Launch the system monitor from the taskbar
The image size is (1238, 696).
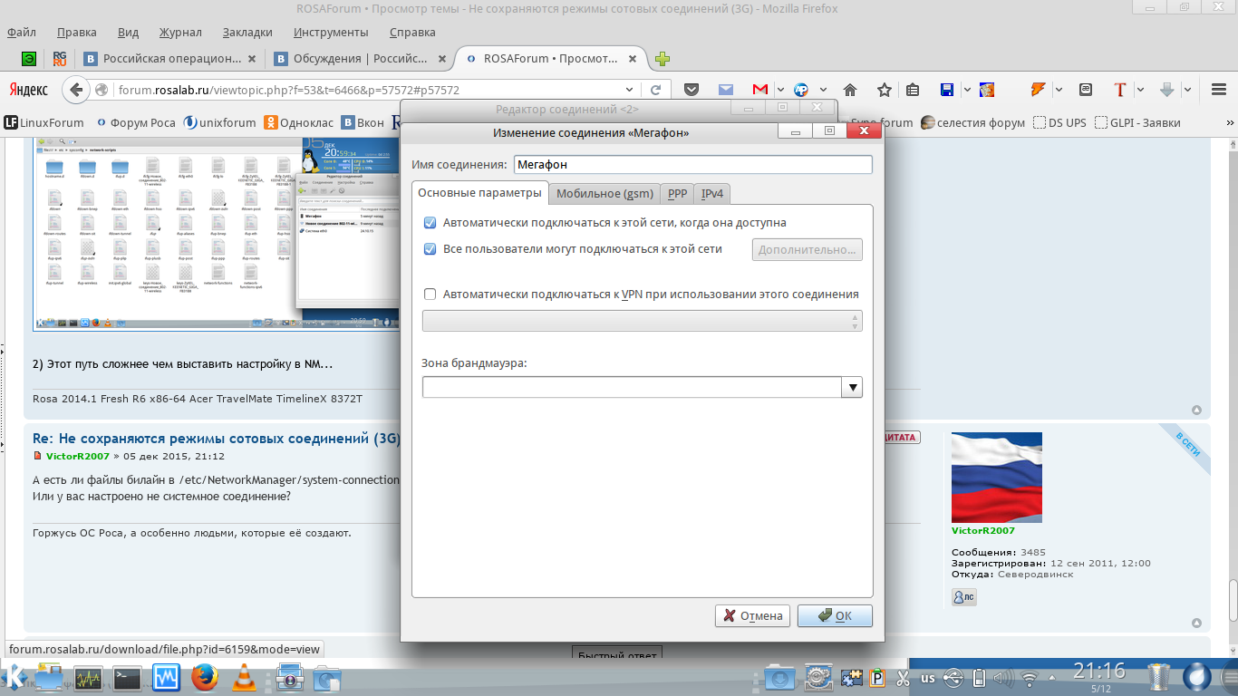(88, 677)
